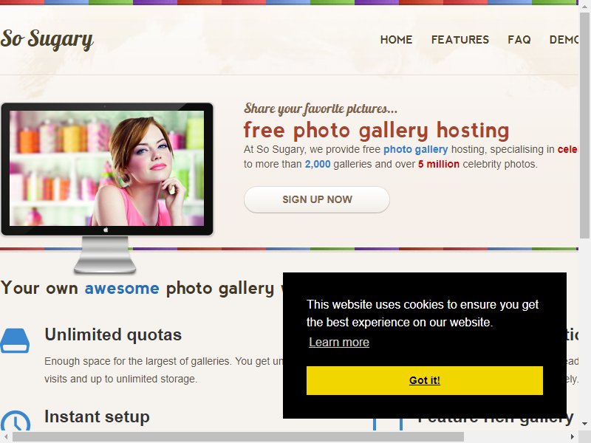Viewport: 591px width, 443px height.
Task: Click the So Sugary logo
Action: pyautogui.click(x=47, y=39)
